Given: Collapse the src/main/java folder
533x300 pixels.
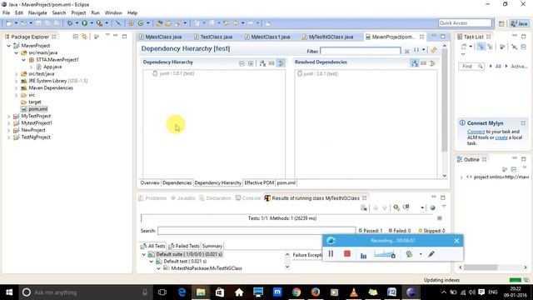Looking at the screenshot, I should tap(16, 52).
